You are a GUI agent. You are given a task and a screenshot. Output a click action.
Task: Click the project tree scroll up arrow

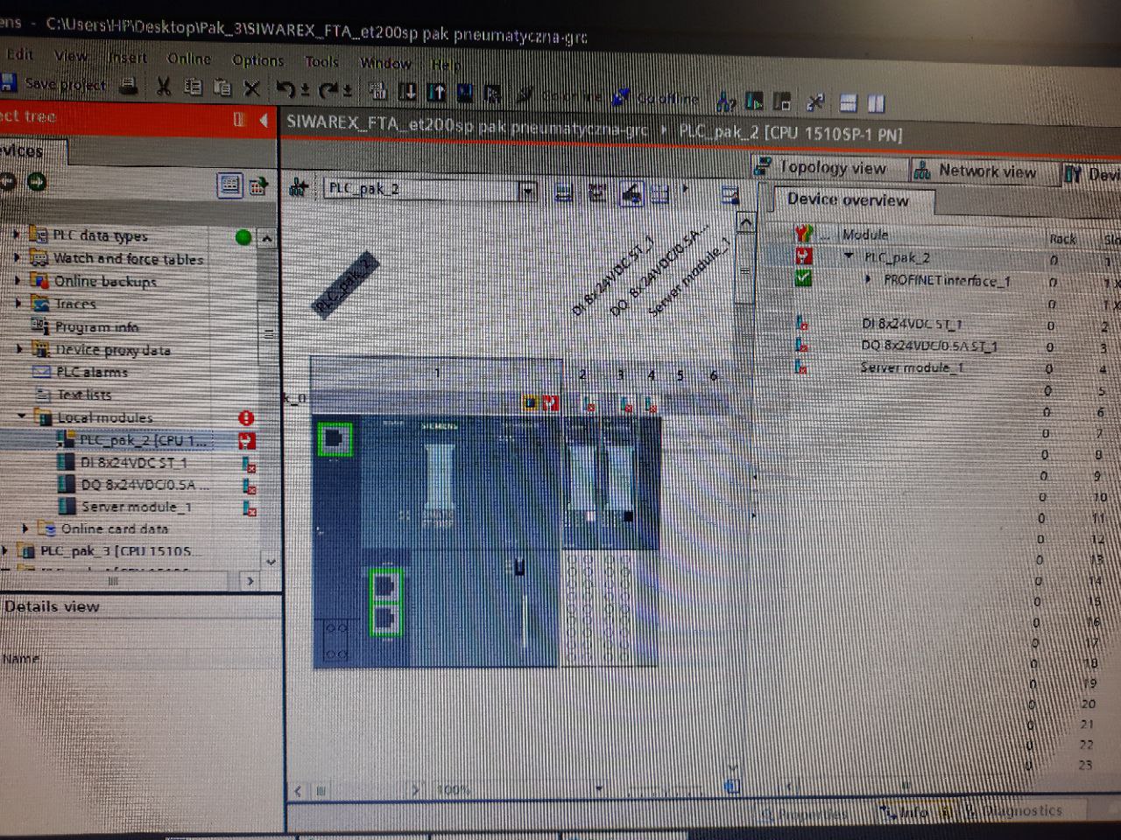point(267,238)
